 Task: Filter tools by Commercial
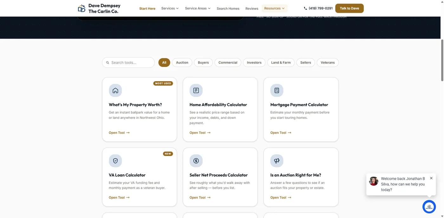(x=228, y=63)
